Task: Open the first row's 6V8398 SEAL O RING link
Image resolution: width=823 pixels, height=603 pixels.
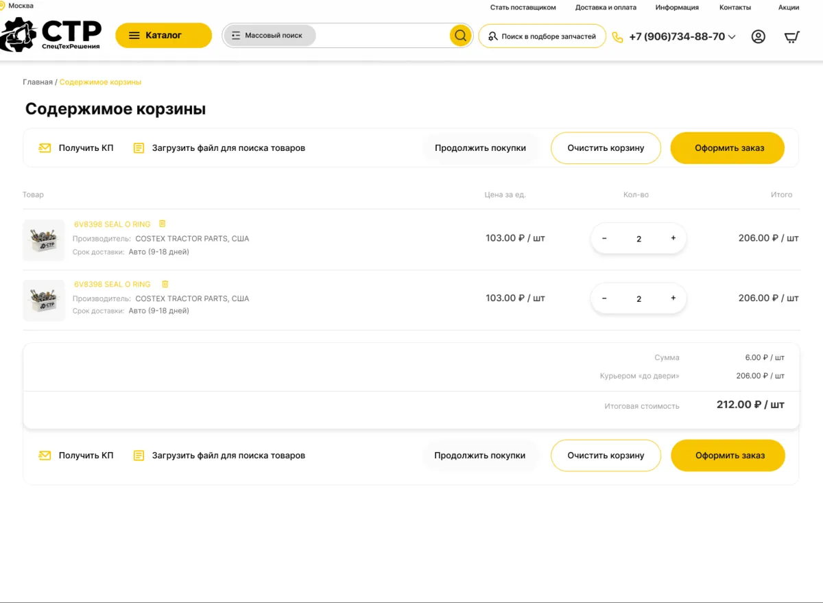Action: pyautogui.click(x=112, y=224)
